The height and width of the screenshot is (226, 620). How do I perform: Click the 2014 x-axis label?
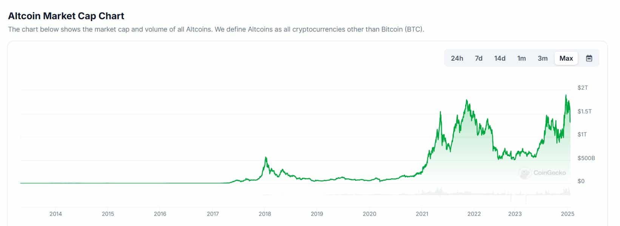point(56,214)
